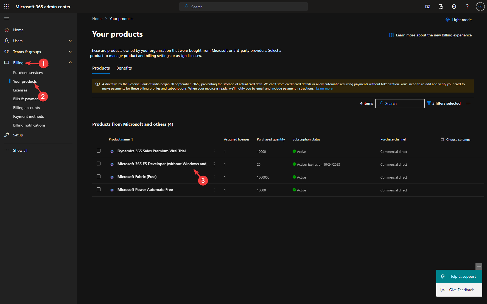The image size is (487, 304).
Task: Open Dynamics 365 Sales Premium Viral Trial product
Action: 152,151
